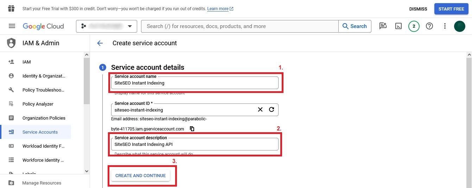Image resolution: width=472 pixels, height=188 pixels.
Task: Open Manage Resources at sidebar bottom
Action: click(x=42, y=183)
